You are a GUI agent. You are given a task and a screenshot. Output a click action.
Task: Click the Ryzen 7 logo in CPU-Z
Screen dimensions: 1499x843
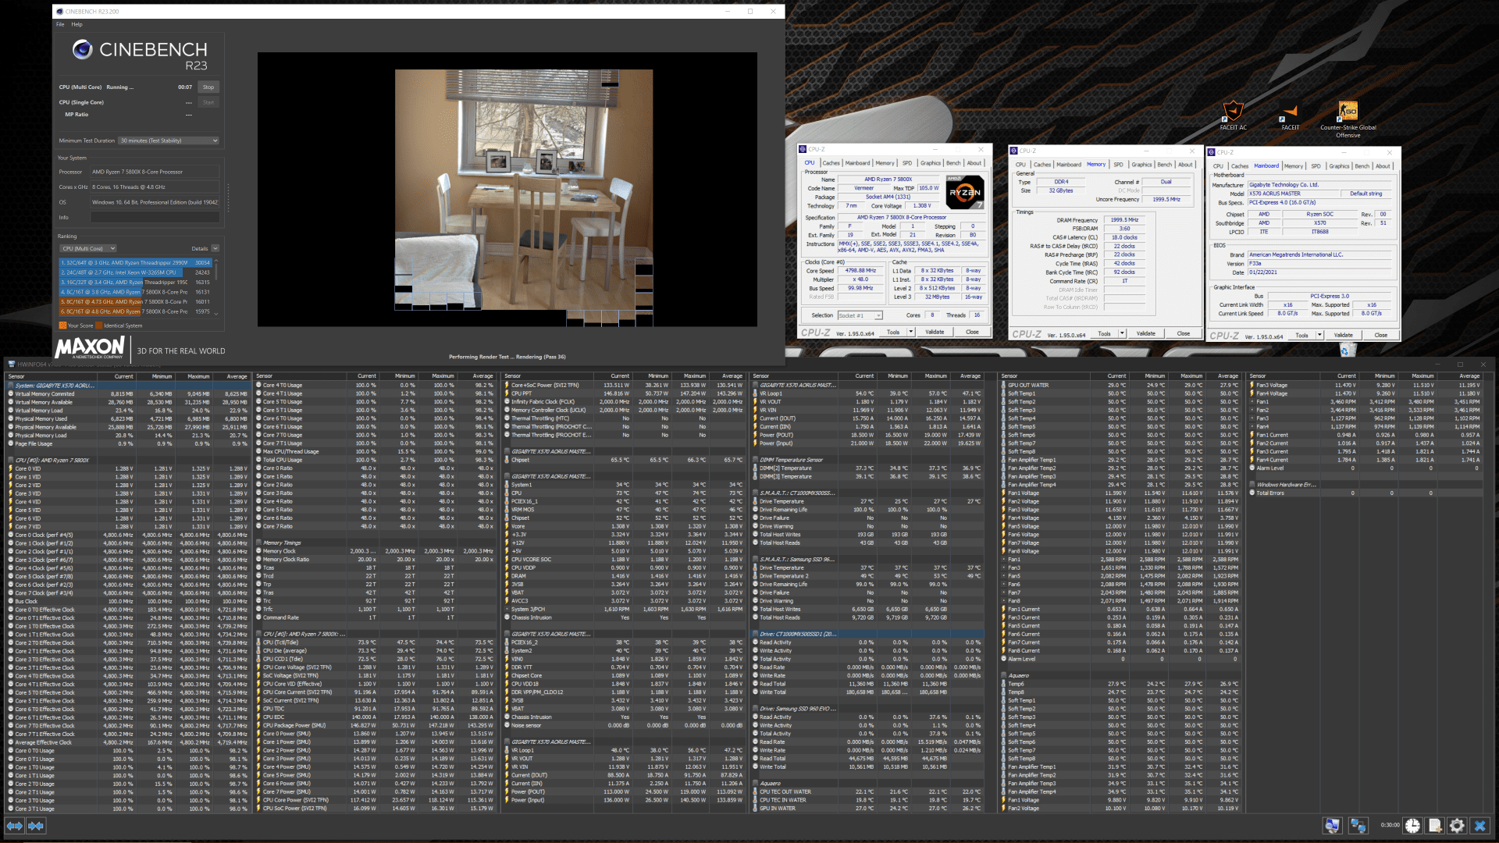coord(965,192)
